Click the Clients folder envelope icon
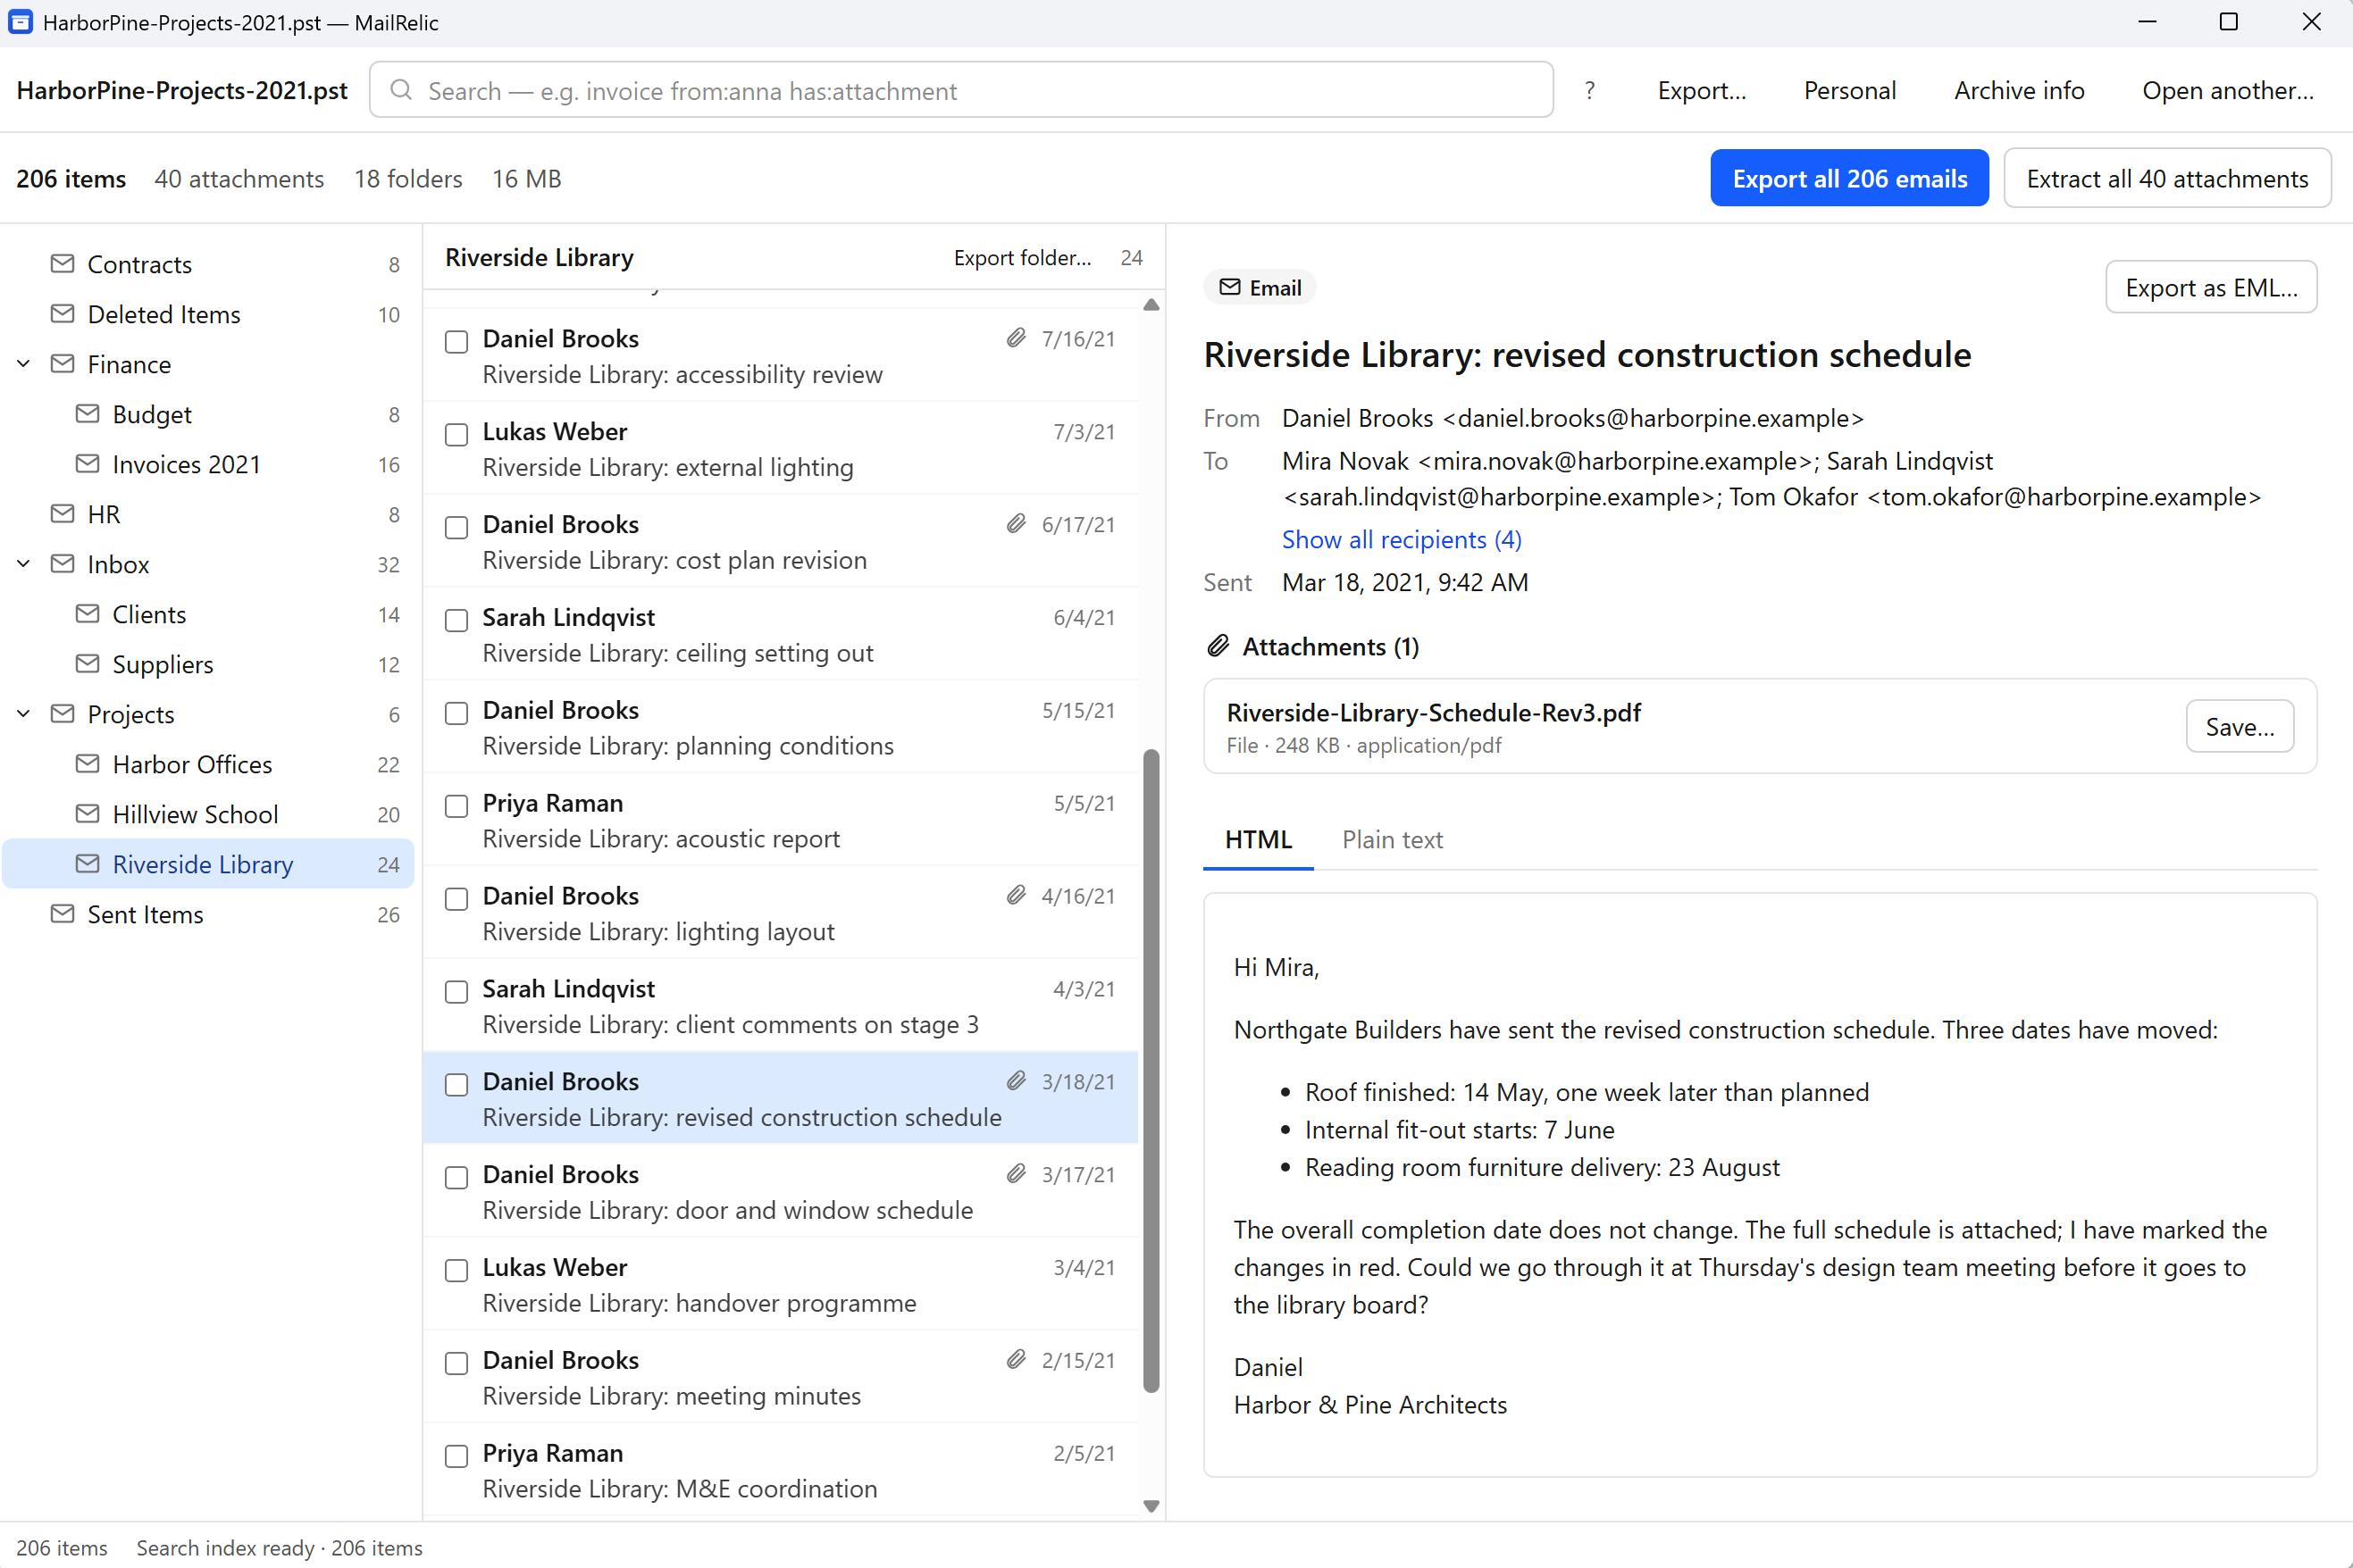This screenshot has width=2353, height=1568. (87, 613)
